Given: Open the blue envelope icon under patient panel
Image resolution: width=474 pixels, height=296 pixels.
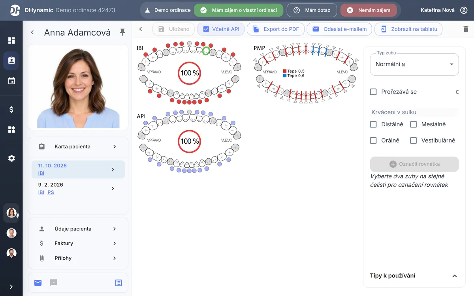Looking at the screenshot, I should tap(38, 283).
